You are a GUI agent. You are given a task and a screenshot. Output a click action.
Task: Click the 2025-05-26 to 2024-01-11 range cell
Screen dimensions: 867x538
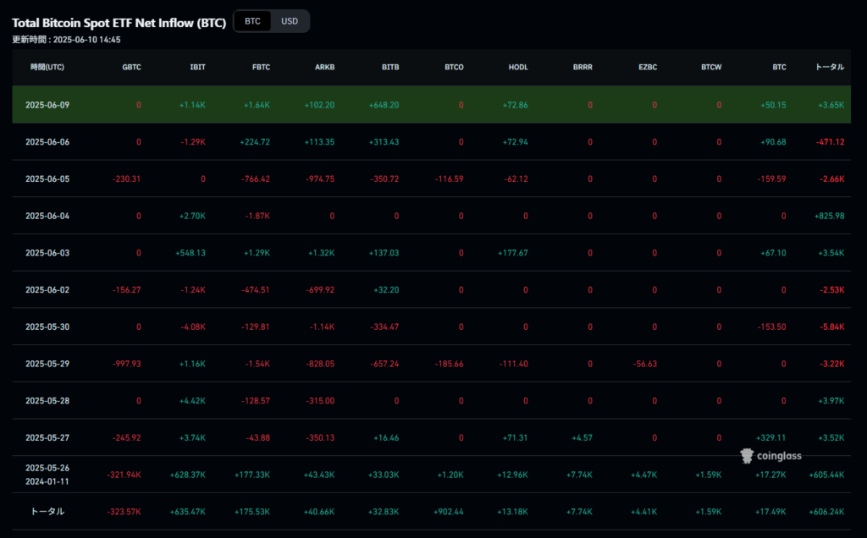coord(47,475)
